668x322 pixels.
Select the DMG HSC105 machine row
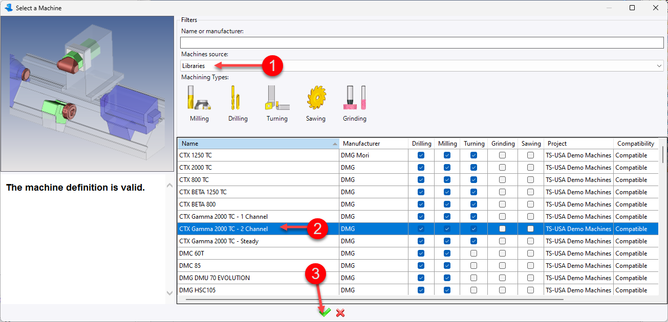418,290
